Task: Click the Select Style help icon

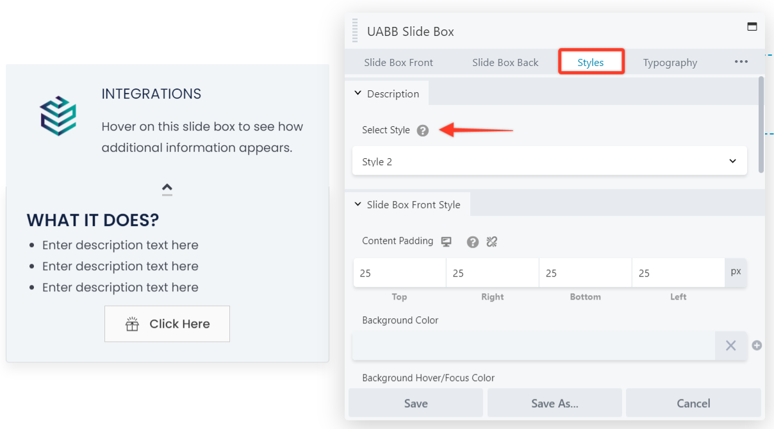Action: tap(422, 131)
